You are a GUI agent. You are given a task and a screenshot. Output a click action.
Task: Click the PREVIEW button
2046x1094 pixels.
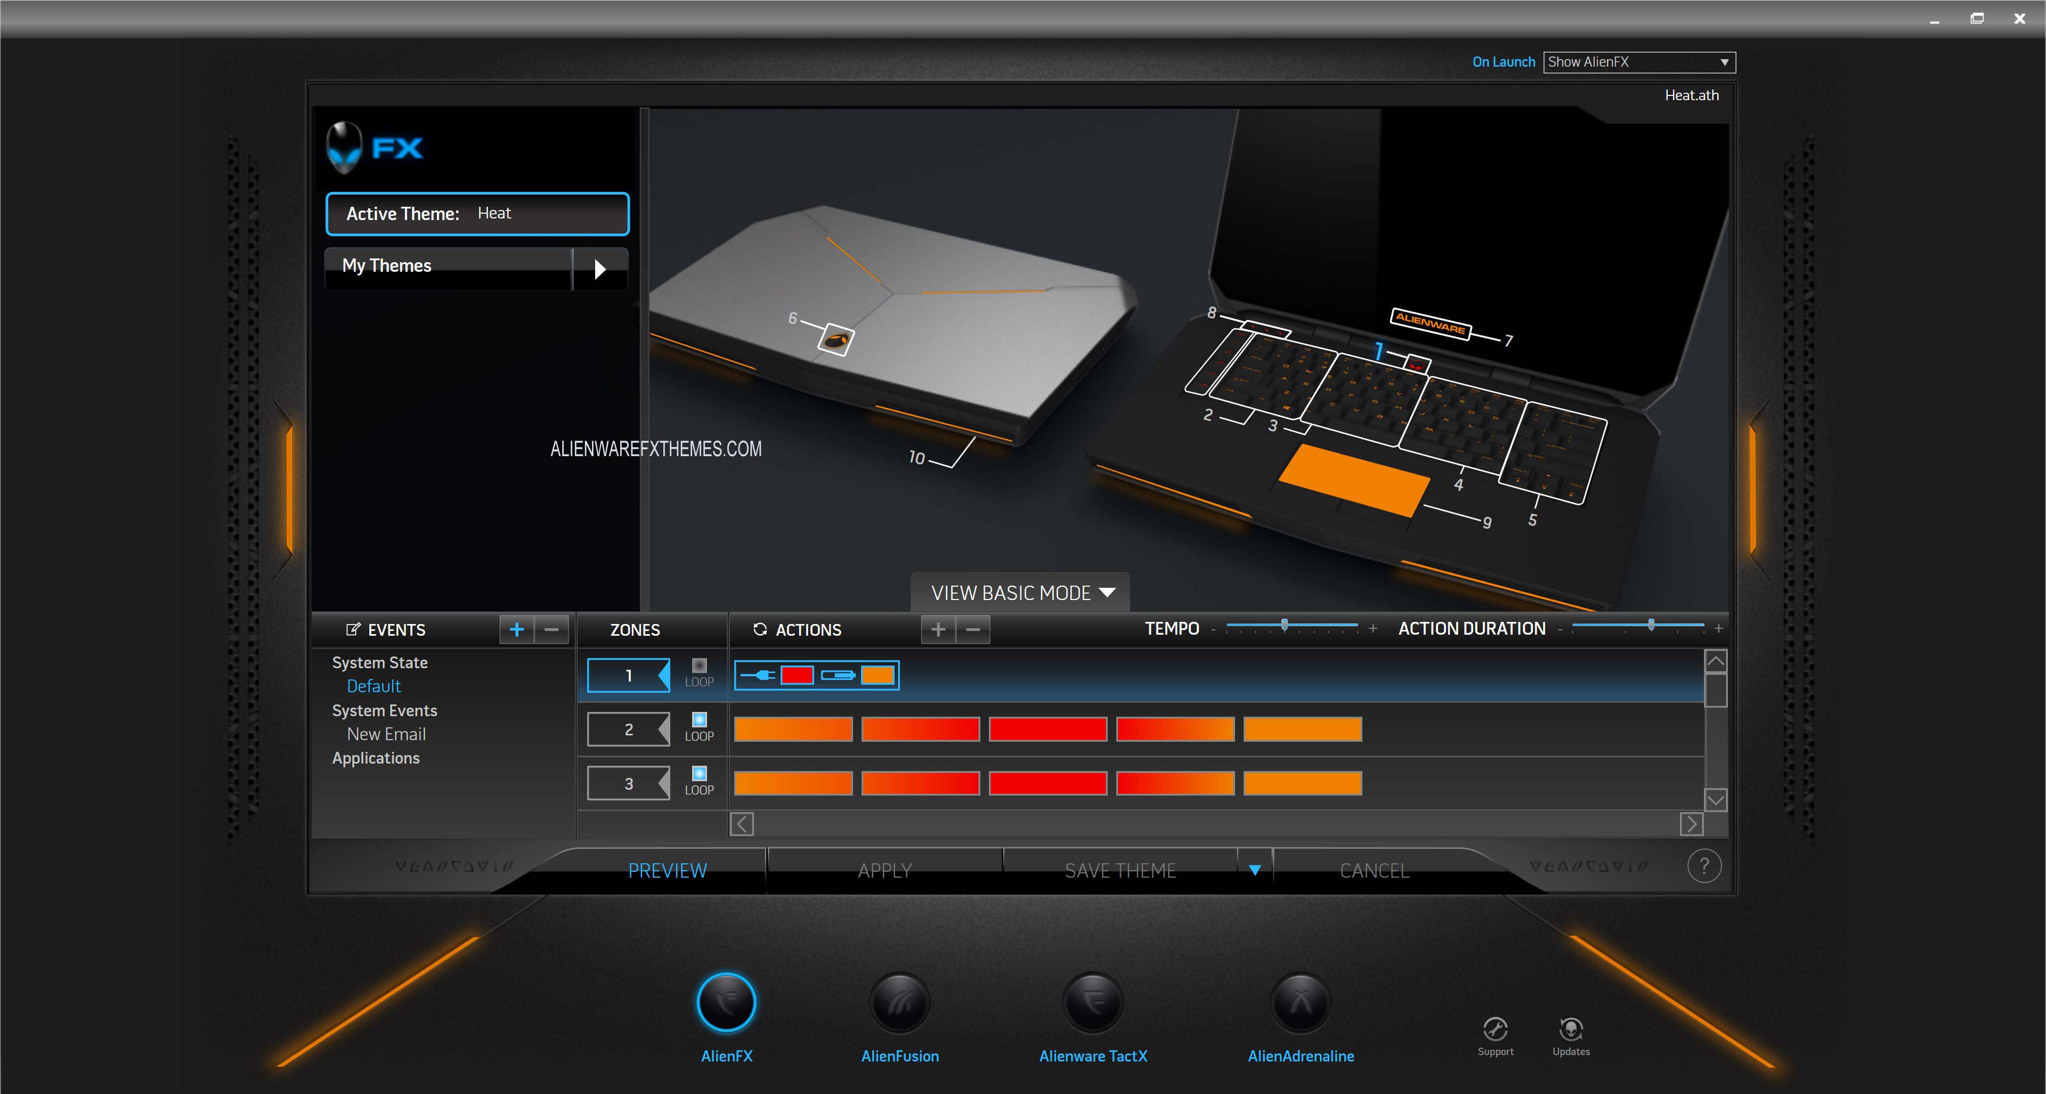click(667, 871)
